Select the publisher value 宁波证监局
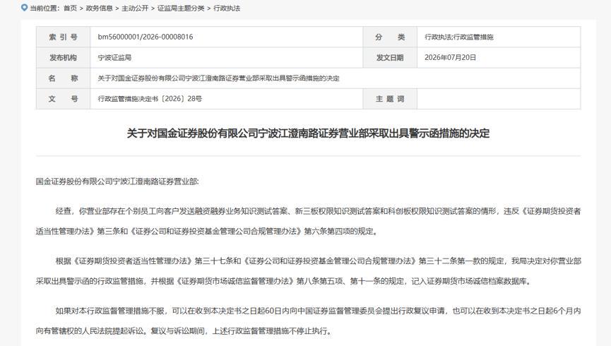The image size is (611, 346). 114,58
